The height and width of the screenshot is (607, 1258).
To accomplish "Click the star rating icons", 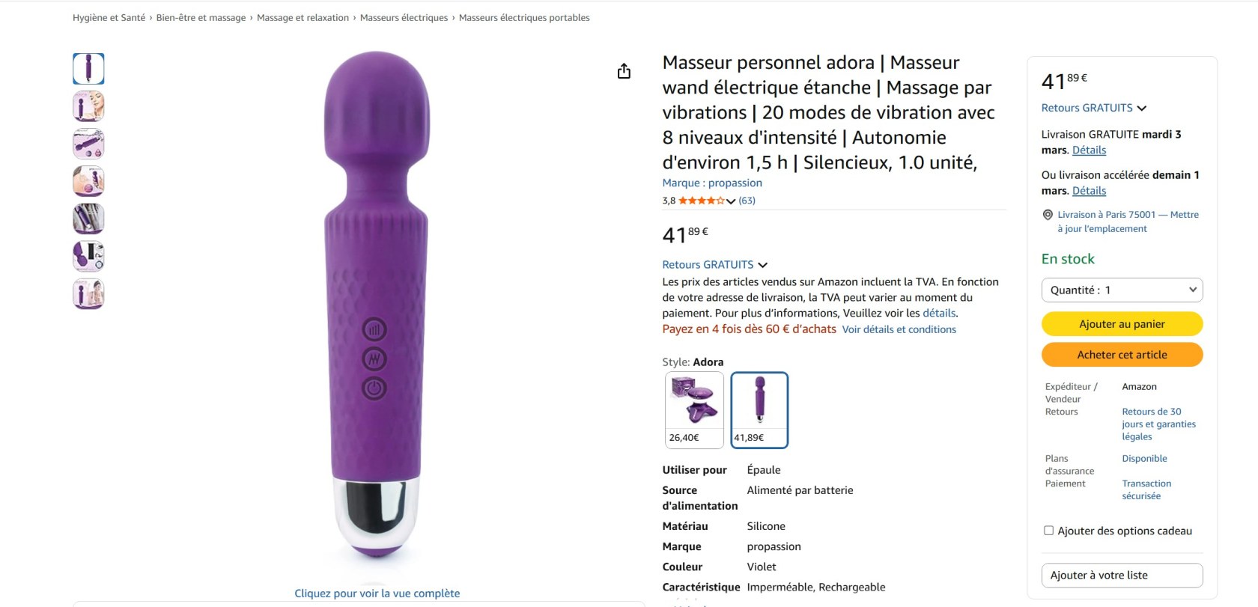I will tap(701, 201).
